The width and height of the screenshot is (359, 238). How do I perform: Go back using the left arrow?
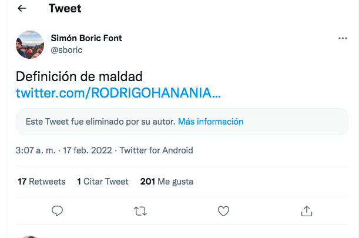[22, 9]
